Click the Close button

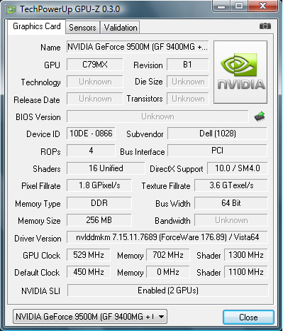248,317
